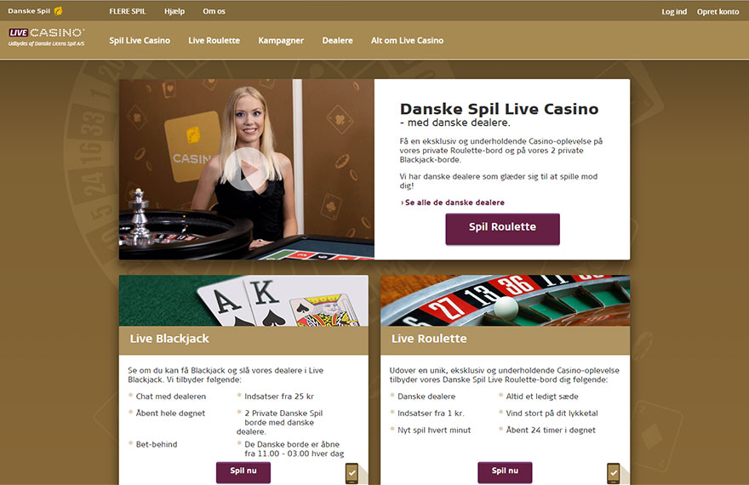749x485 pixels.
Task: Open the Hjælp menu item
Action: click(x=174, y=11)
